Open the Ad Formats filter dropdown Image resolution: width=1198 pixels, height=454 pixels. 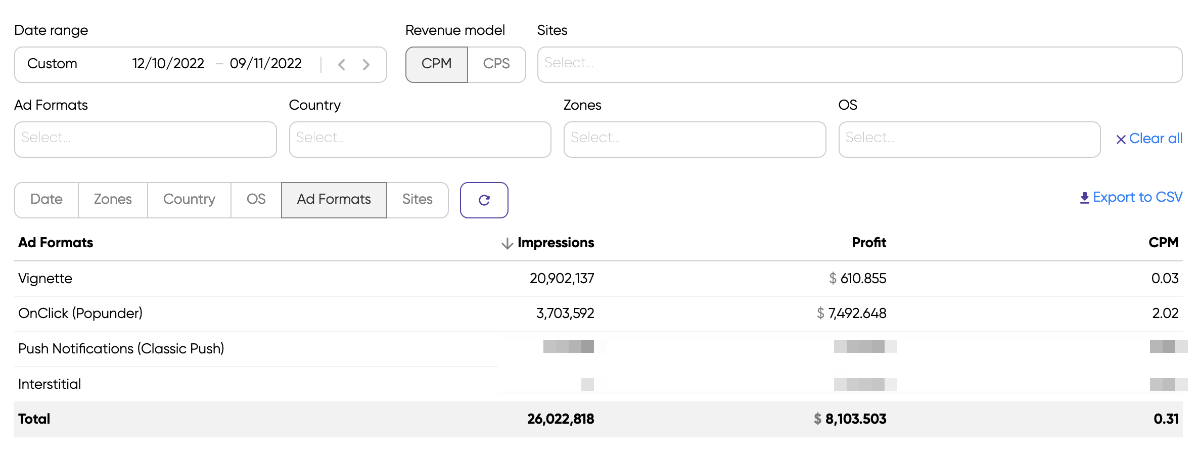(x=145, y=139)
